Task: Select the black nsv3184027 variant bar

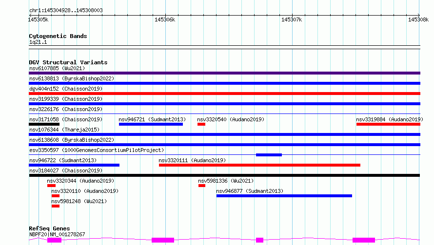Action: tap(224, 175)
